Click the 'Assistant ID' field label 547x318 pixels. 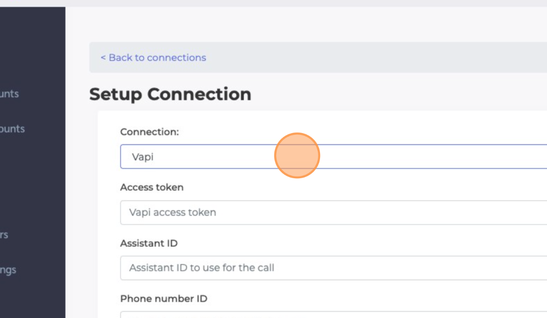[x=149, y=243]
